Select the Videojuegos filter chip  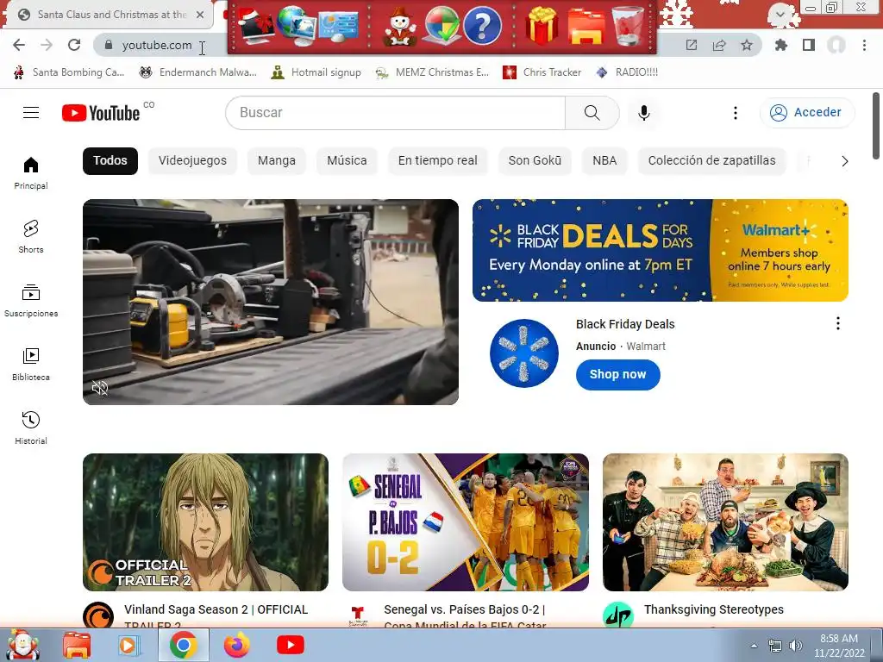click(192, 160)
